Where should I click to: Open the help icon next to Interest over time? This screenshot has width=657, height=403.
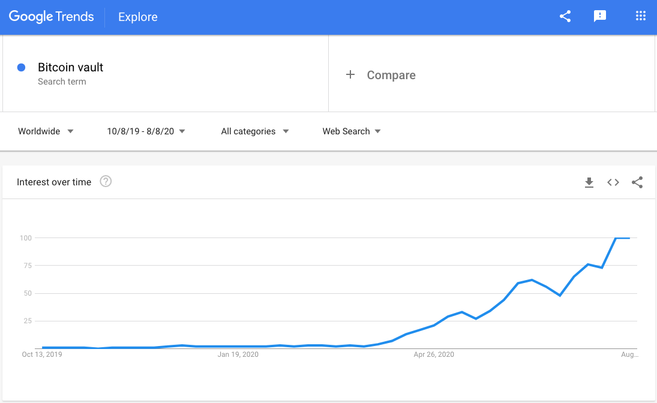click(106, 181)
